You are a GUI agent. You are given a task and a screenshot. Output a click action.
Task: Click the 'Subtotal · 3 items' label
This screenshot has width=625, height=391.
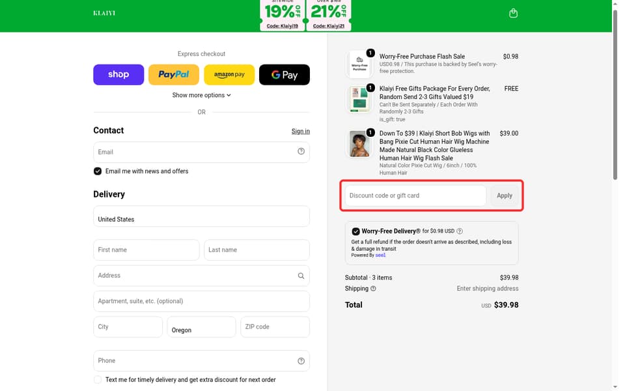point(368,278)
